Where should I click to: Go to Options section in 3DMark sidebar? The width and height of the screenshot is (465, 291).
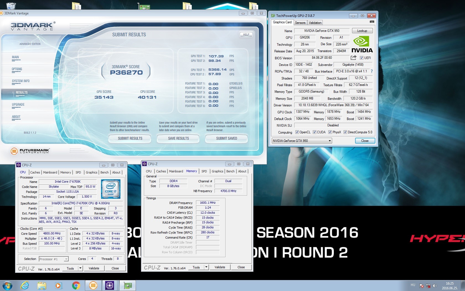pyautogui.click(x=17, y=69)
